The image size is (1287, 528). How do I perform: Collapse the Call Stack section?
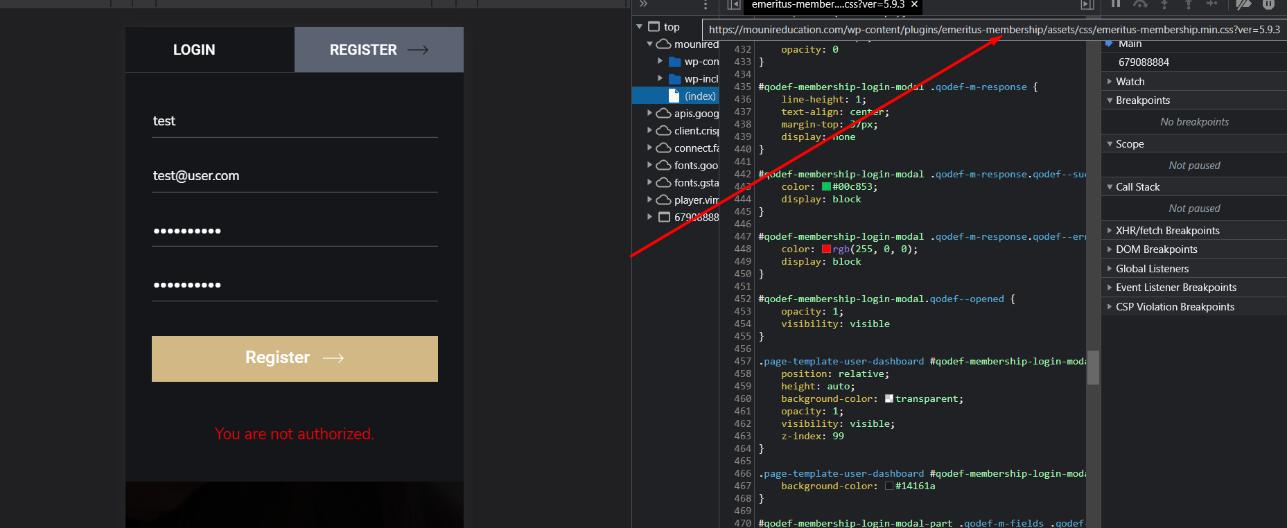(1110, 187)
